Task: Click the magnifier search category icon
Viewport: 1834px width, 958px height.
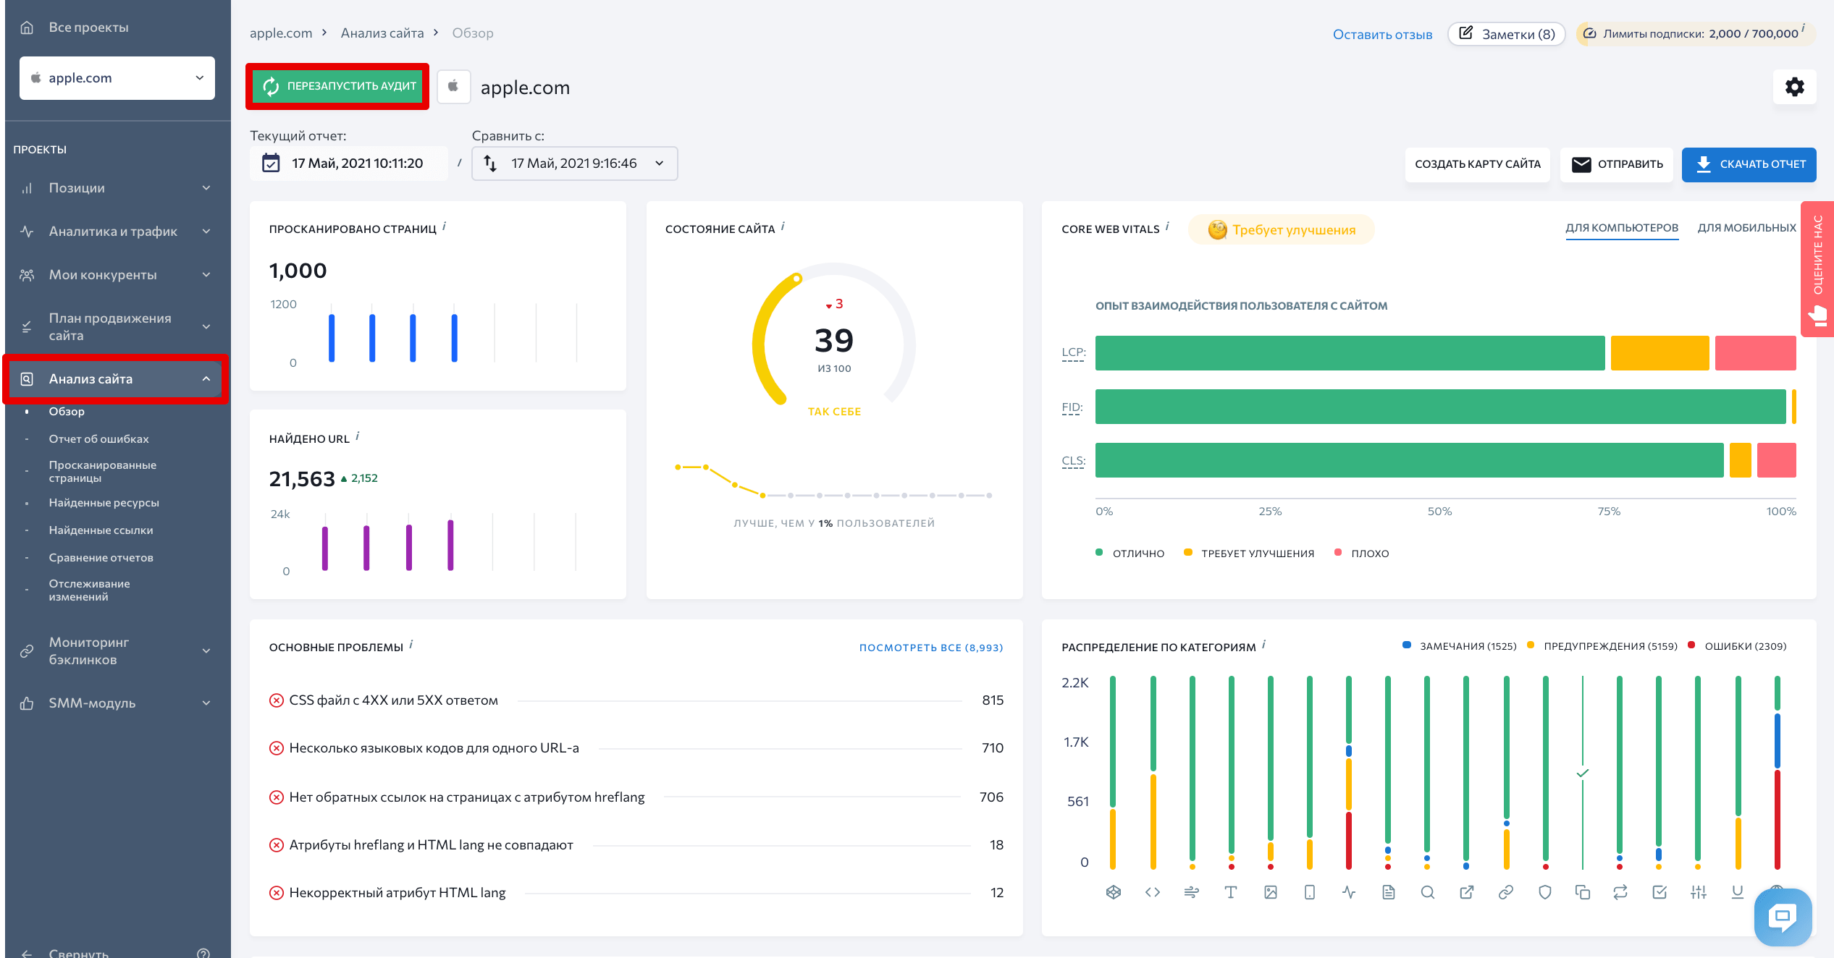Action: (1427, 892)
